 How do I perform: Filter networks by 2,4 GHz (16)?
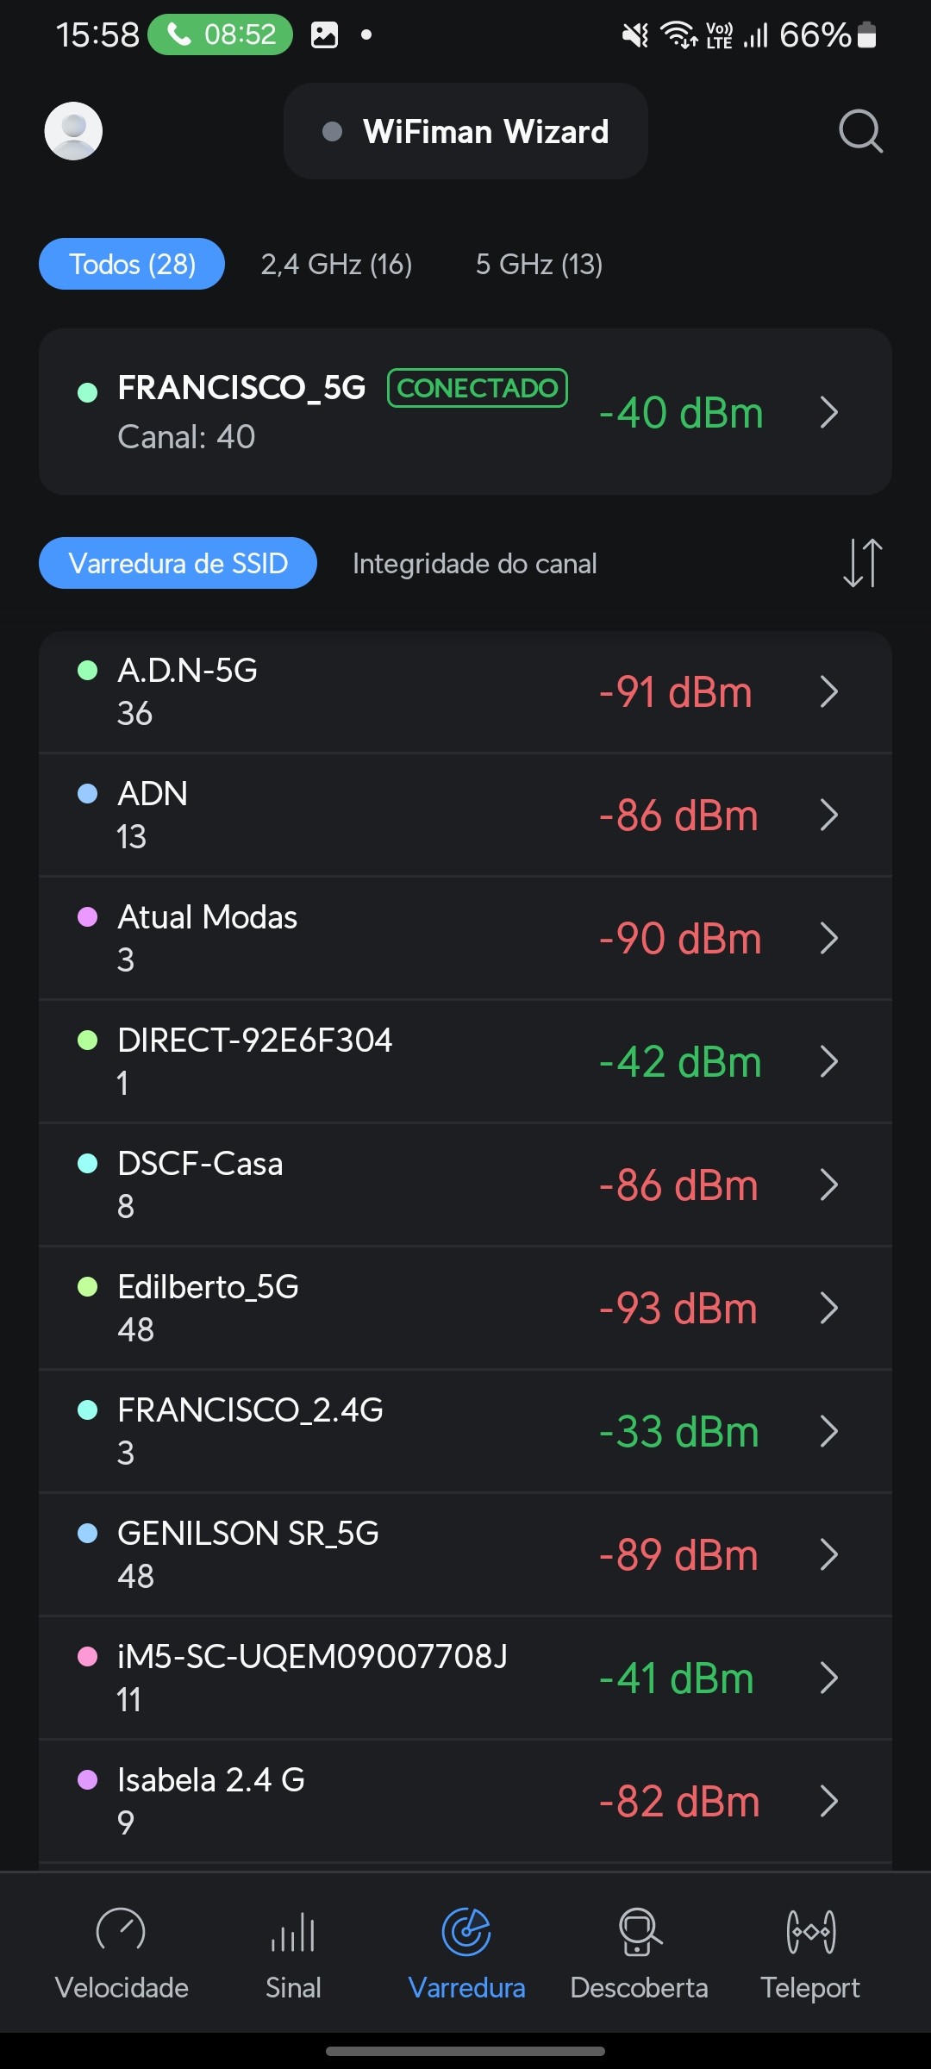[336, 264]
